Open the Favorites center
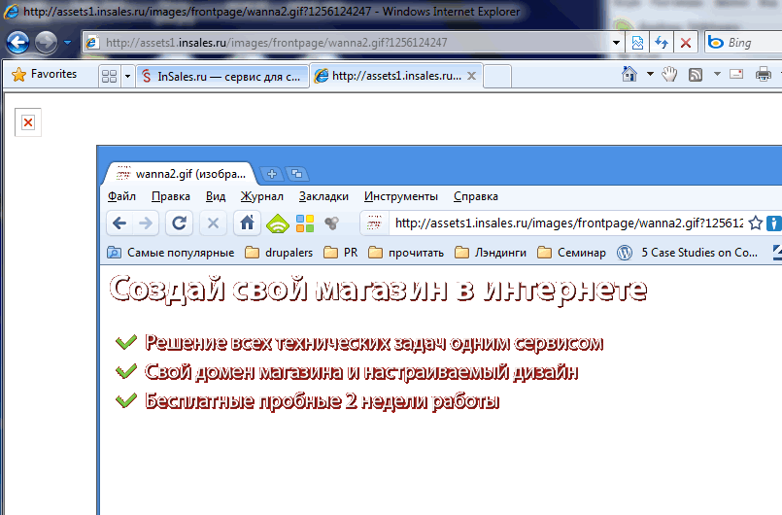 45,75
